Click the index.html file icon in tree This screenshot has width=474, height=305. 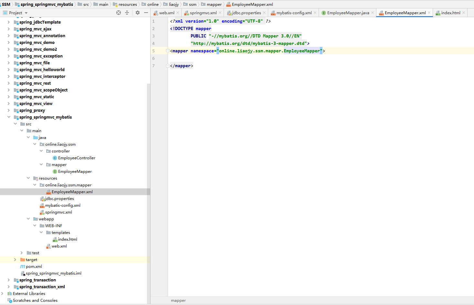[55, 239]
